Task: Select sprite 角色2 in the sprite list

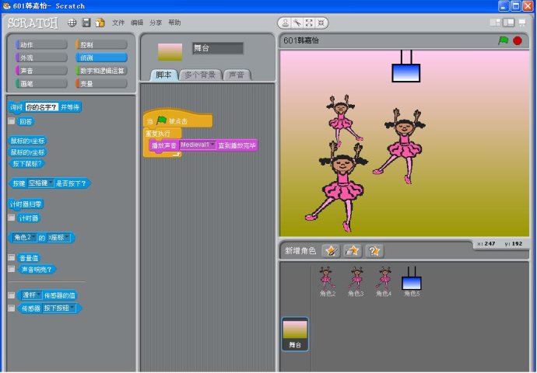Action: pyautogui.click(x=327, y=281)
